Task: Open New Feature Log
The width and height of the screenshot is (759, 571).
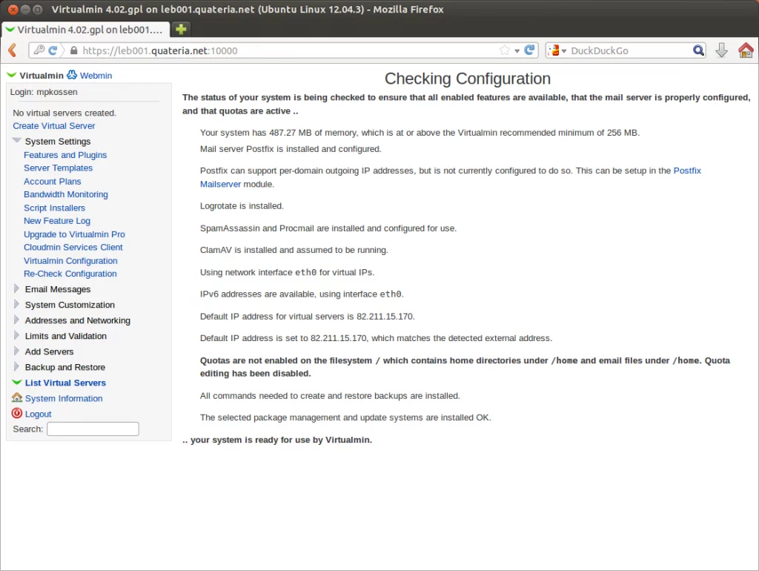Action: click(x=57, y=221)
